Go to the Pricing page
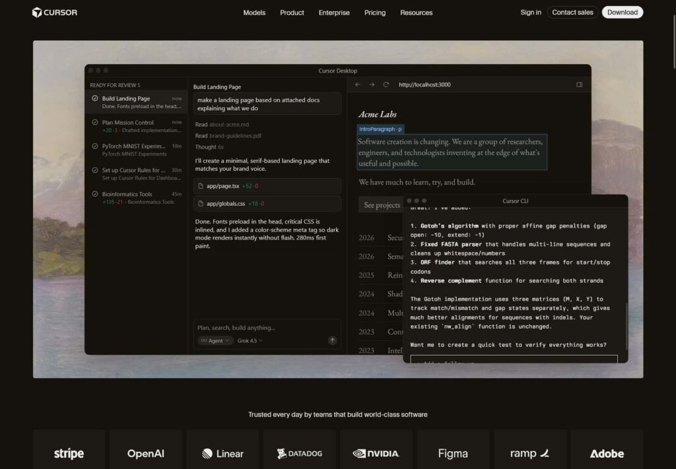The width and height of the screenshot is (676, 469). [375, 13]
